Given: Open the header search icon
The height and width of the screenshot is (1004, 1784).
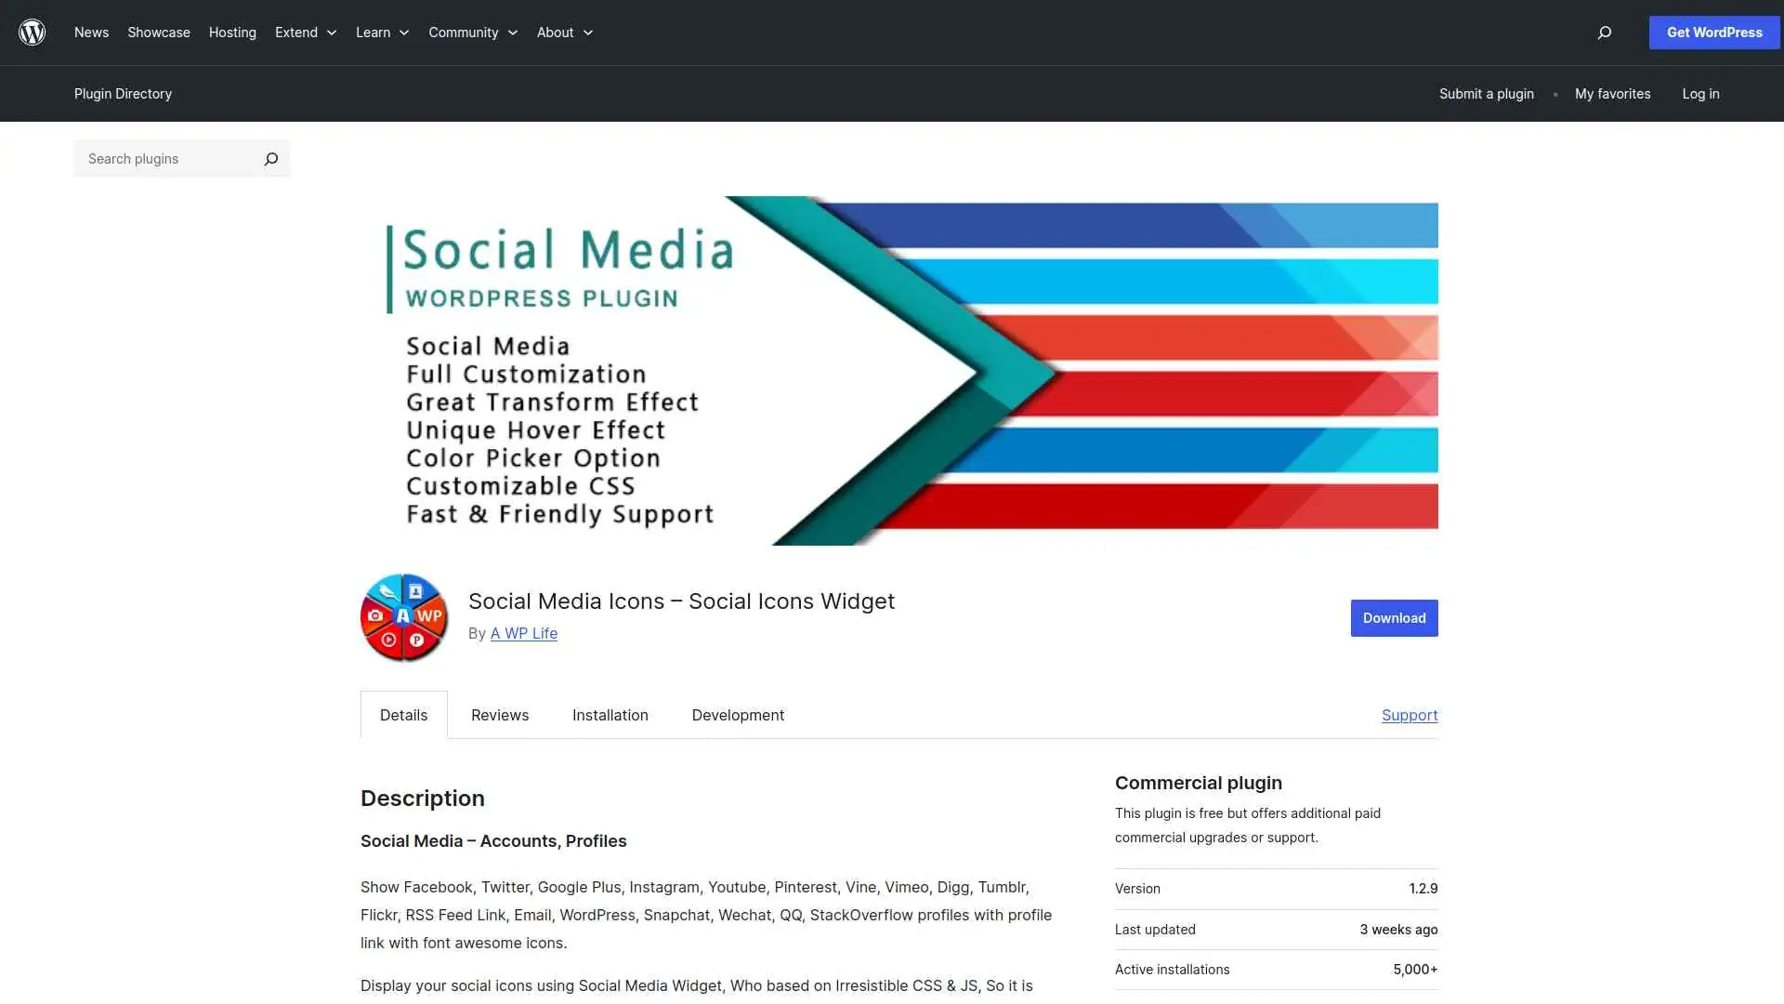Looking at the screenshot, I should click(x=1604, y=33).
